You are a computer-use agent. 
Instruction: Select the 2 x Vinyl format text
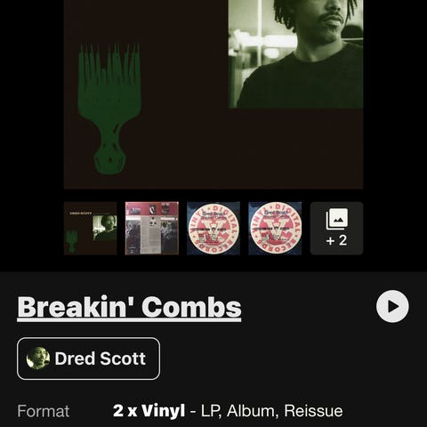[x=149, y=411]
